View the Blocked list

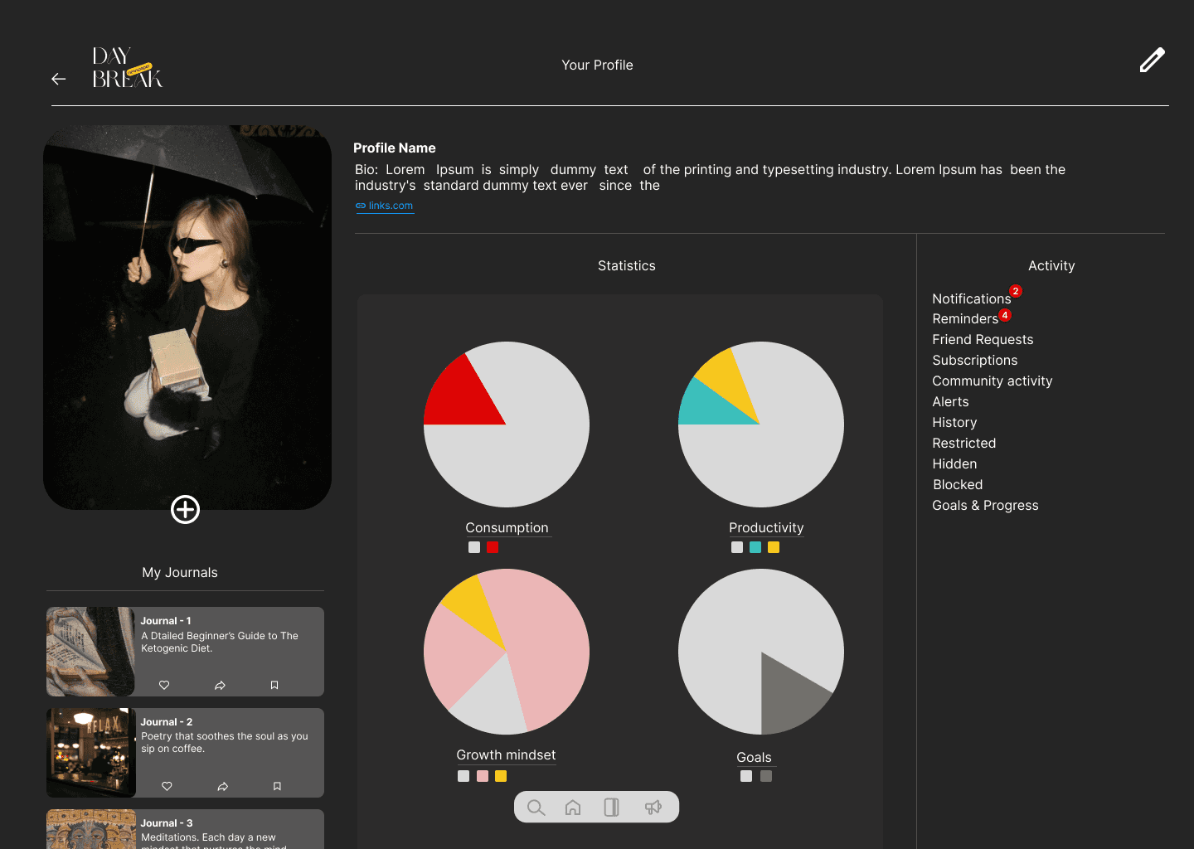coord(958,484)
